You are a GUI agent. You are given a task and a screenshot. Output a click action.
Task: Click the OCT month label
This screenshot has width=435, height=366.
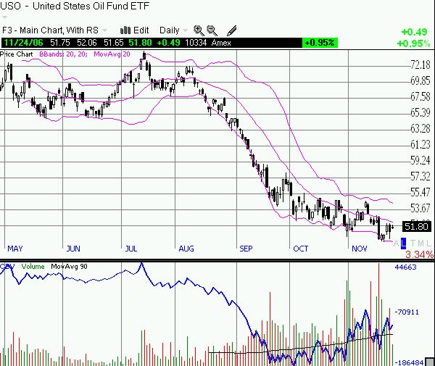(301, 249)
